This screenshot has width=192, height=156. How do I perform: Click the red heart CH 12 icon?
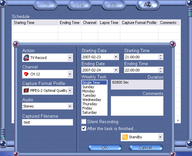click(x=26, y=74)
